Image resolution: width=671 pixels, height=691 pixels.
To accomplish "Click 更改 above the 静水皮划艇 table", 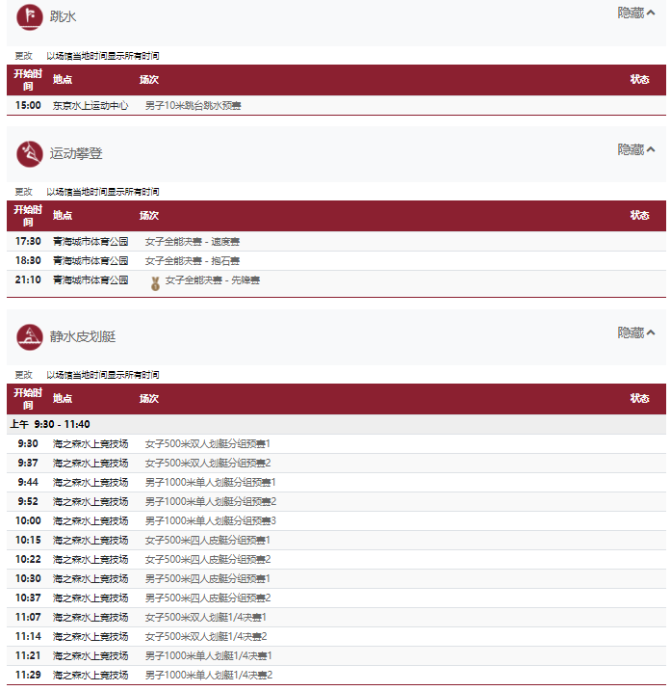I will (x=24, y=375).
